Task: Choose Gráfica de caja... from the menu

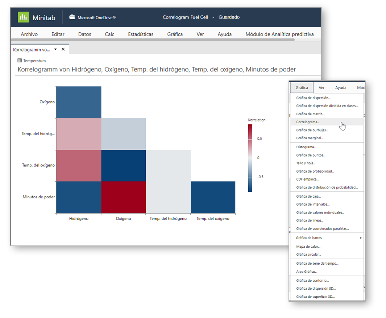Action: point(308,196)
